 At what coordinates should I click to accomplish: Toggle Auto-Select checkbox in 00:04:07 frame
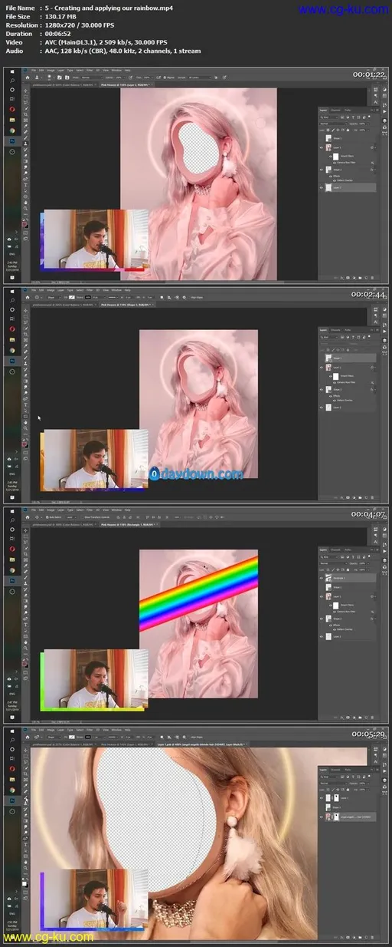[47, 517]
